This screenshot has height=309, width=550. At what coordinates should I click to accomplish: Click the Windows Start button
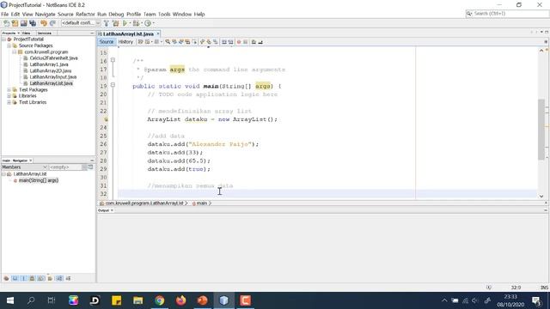pos(10,300)
